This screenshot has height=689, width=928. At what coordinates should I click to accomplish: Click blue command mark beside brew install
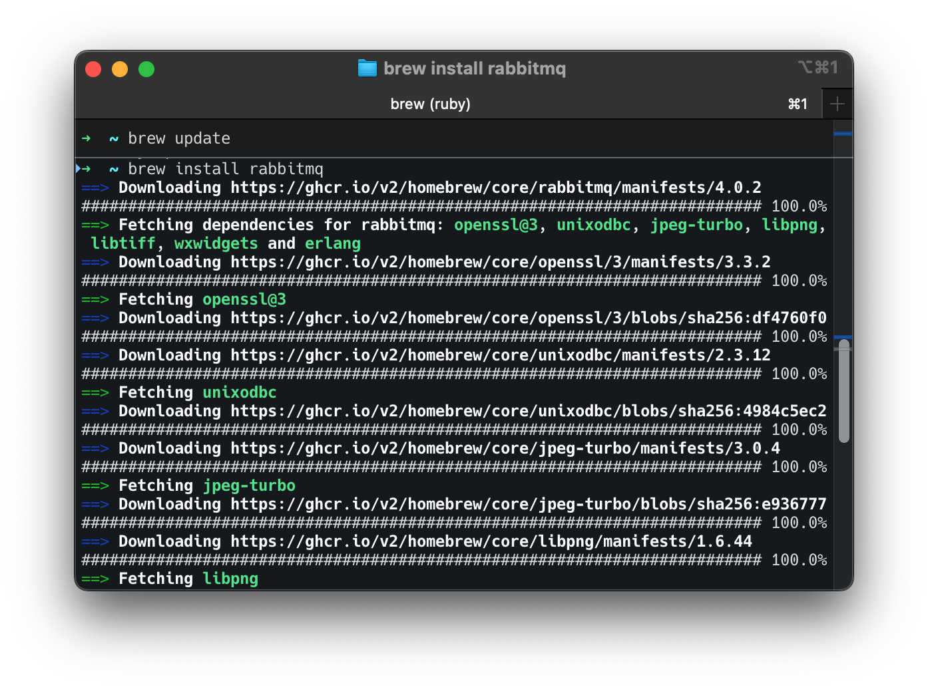click(78, 168)
